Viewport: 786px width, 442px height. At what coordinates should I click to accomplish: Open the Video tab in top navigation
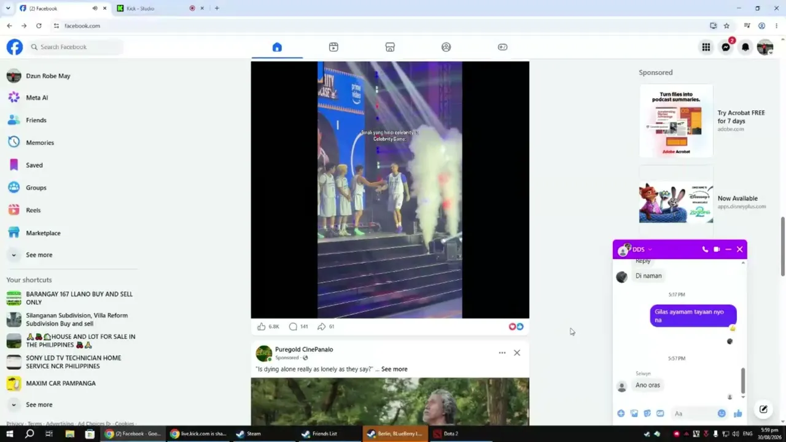coord(333,47)
